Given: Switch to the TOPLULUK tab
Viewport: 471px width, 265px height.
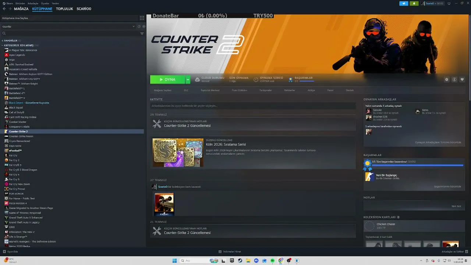Looking at the screenshot, I should [x=64, y=9].
